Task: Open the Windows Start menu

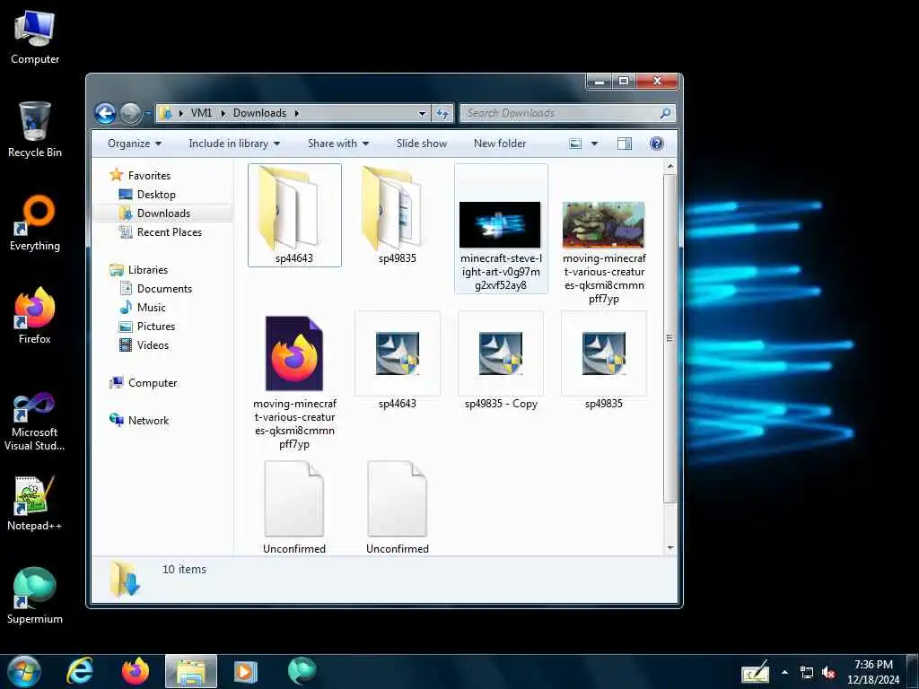Action: [23, 671]
